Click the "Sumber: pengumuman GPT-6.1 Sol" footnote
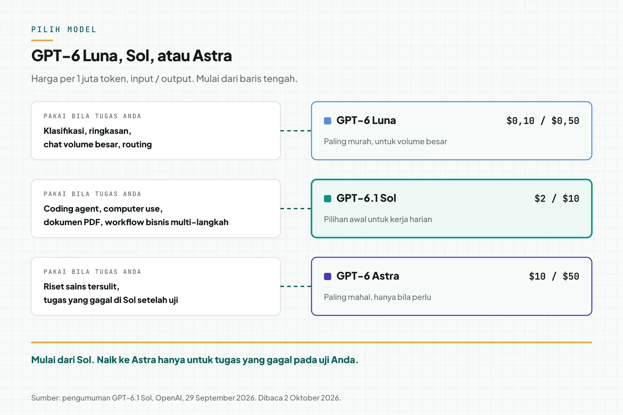623x415 pixels. click(186, 398)
